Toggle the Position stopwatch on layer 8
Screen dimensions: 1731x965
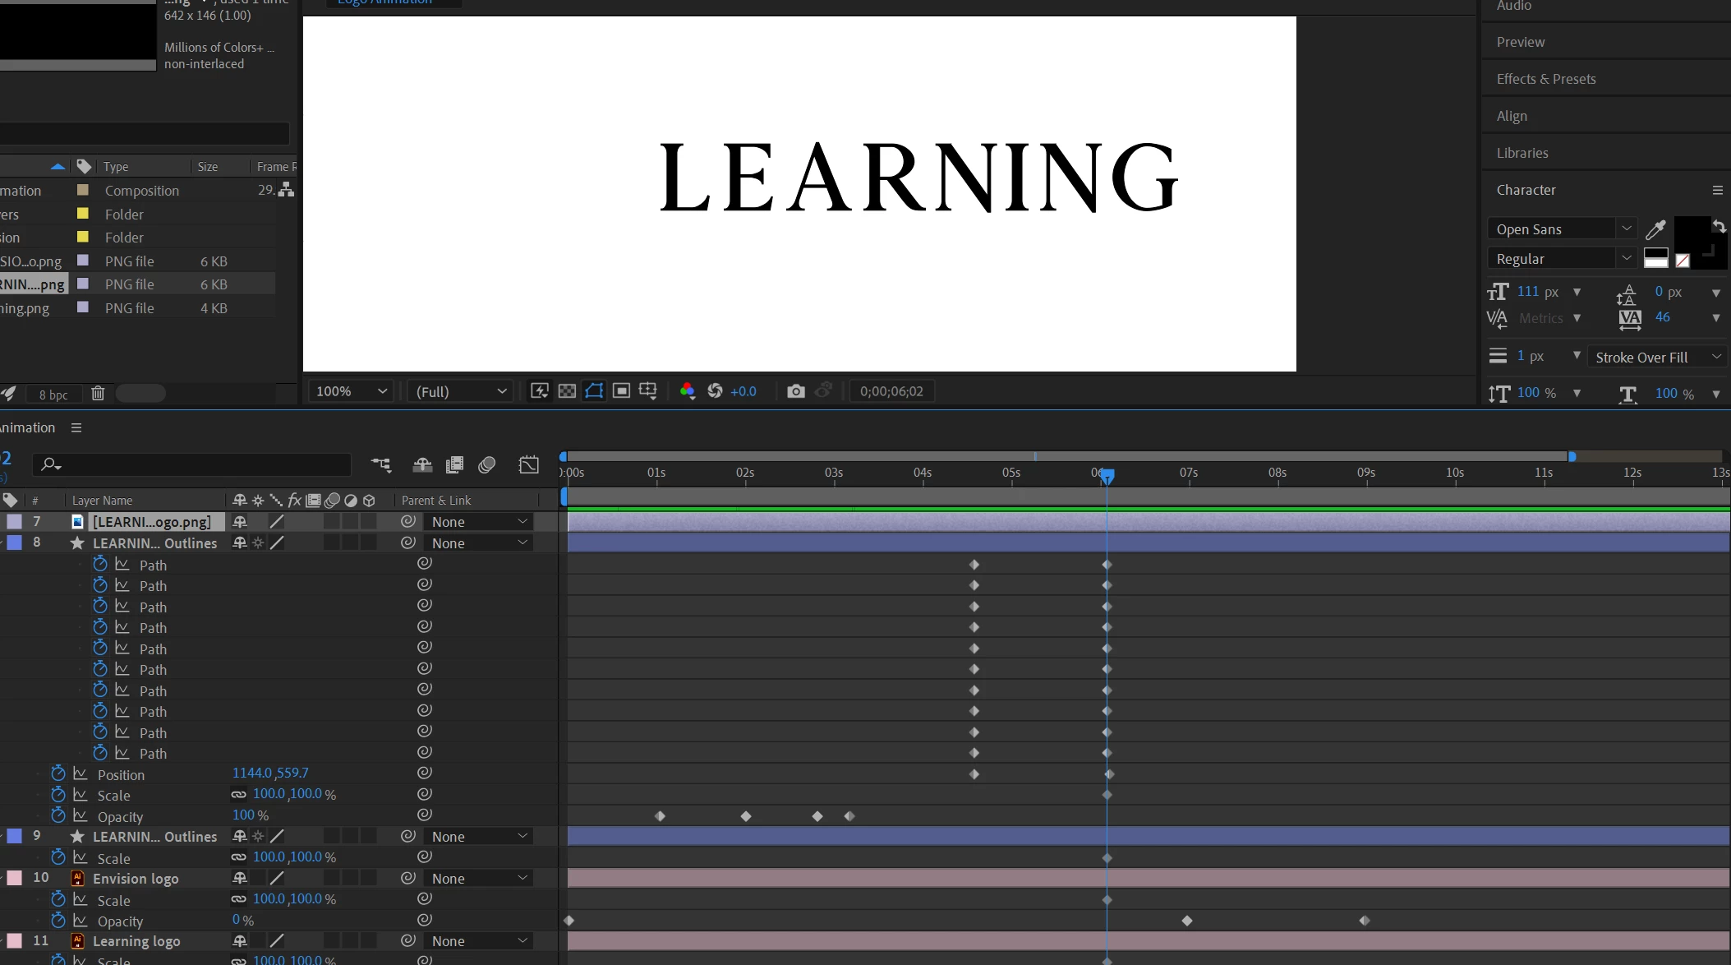tap(58, 773)
